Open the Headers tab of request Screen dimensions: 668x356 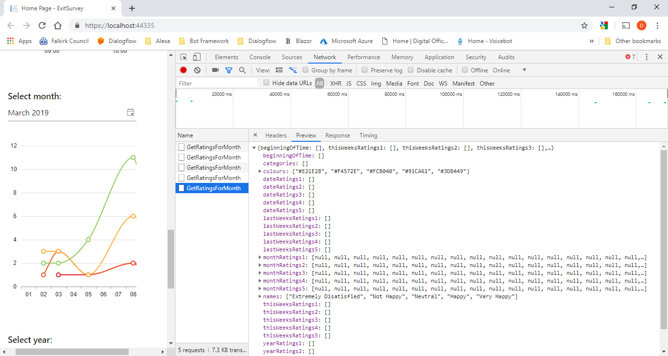pos(276,135)
